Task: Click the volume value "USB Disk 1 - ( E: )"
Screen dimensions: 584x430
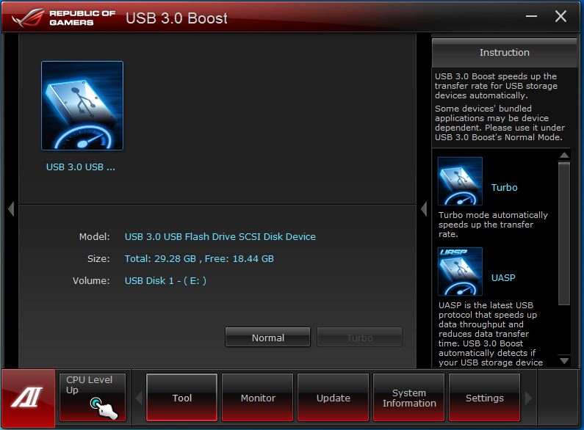Action: coord(165,280)
